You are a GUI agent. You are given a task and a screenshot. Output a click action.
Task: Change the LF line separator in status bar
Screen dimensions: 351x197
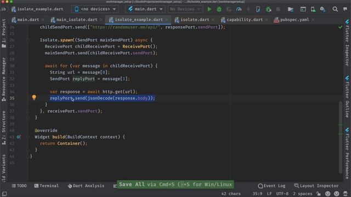(x=269, y=194)
